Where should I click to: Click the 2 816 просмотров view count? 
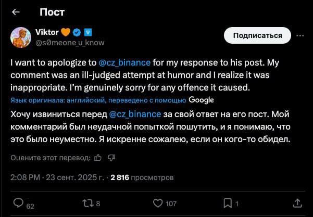(142, 177)
